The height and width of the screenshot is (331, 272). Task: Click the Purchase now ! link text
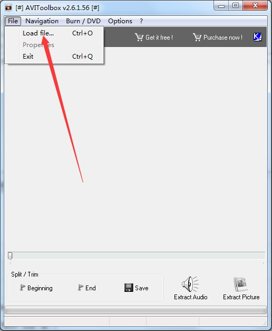click(223, 38)
